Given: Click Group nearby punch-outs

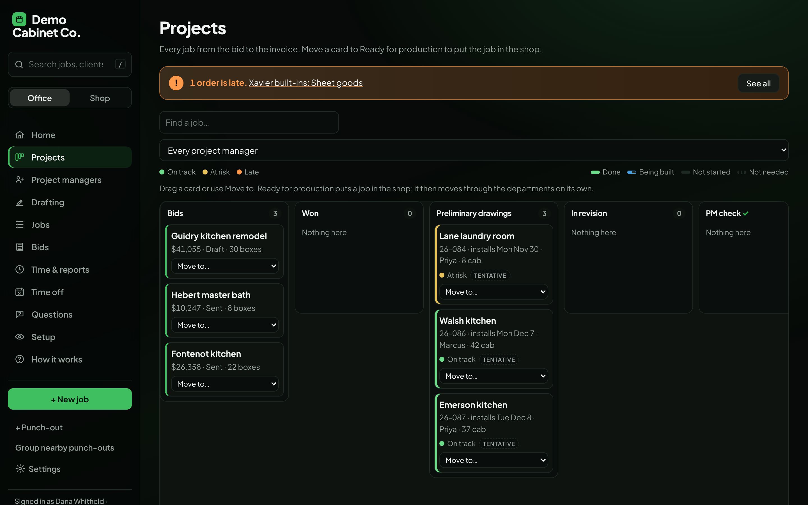Looking at the screenshot, I should (65, 447).
